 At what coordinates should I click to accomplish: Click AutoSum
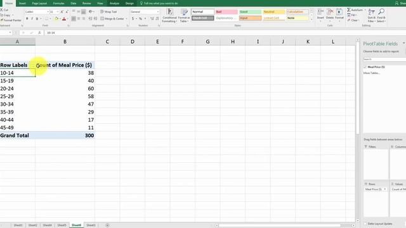[x=355, y=10]
